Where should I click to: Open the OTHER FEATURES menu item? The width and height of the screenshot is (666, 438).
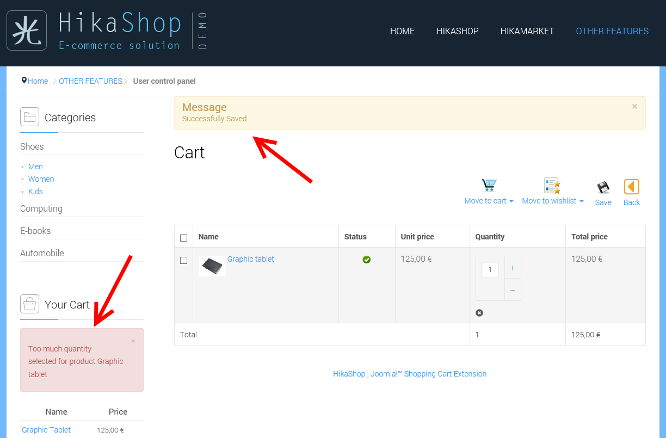(612, 31)
